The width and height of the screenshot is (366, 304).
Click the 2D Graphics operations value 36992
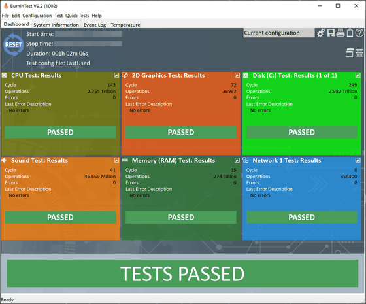[229, 92]
